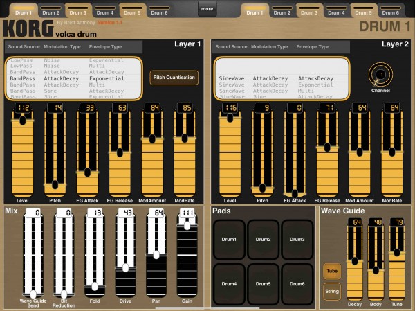Tap the Drum3 pad
The image size is (415, 311).
(x=297, y=240)
